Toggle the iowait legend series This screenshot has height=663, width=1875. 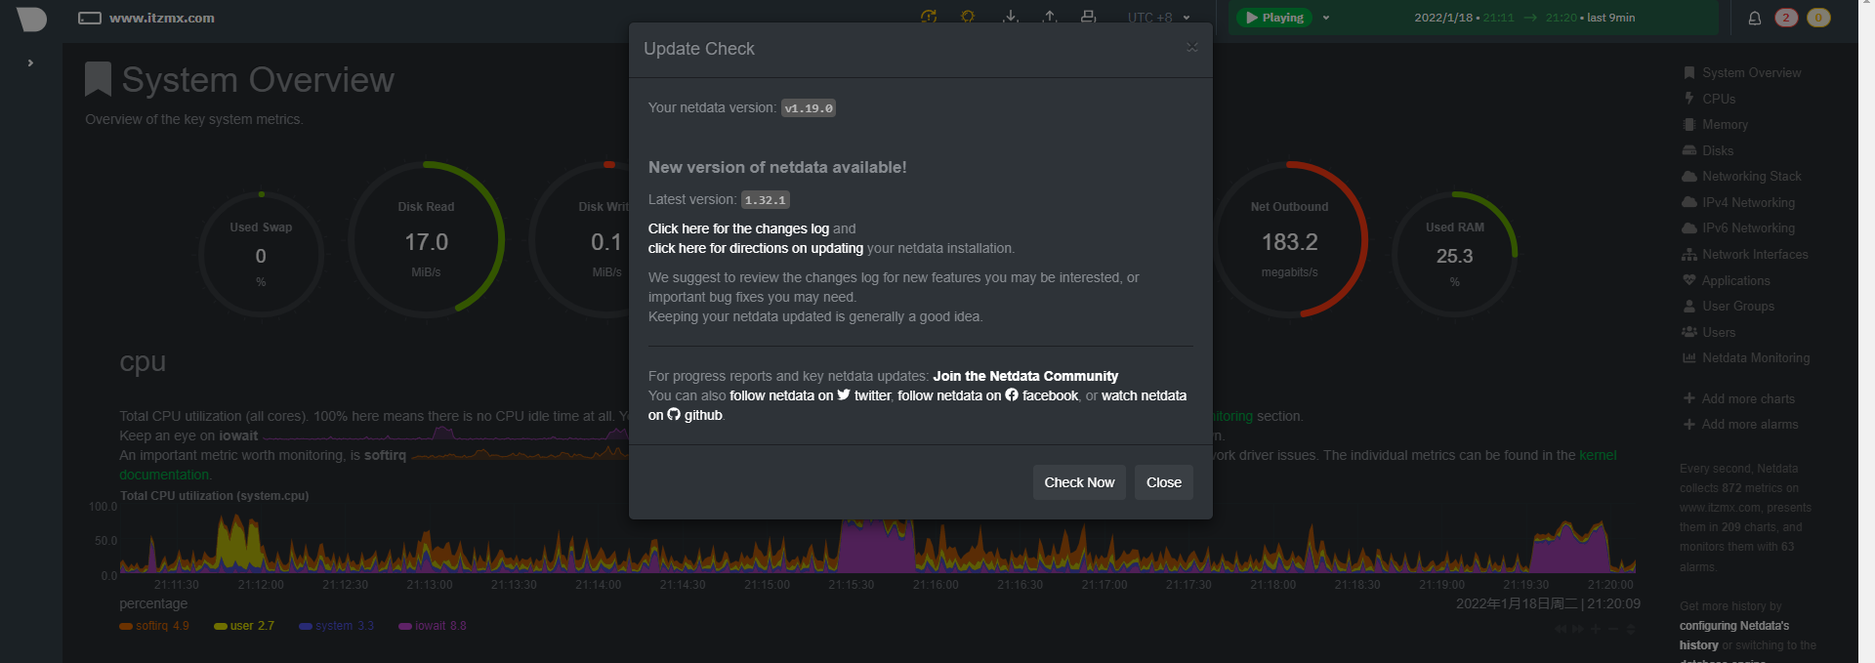point(433,626)
